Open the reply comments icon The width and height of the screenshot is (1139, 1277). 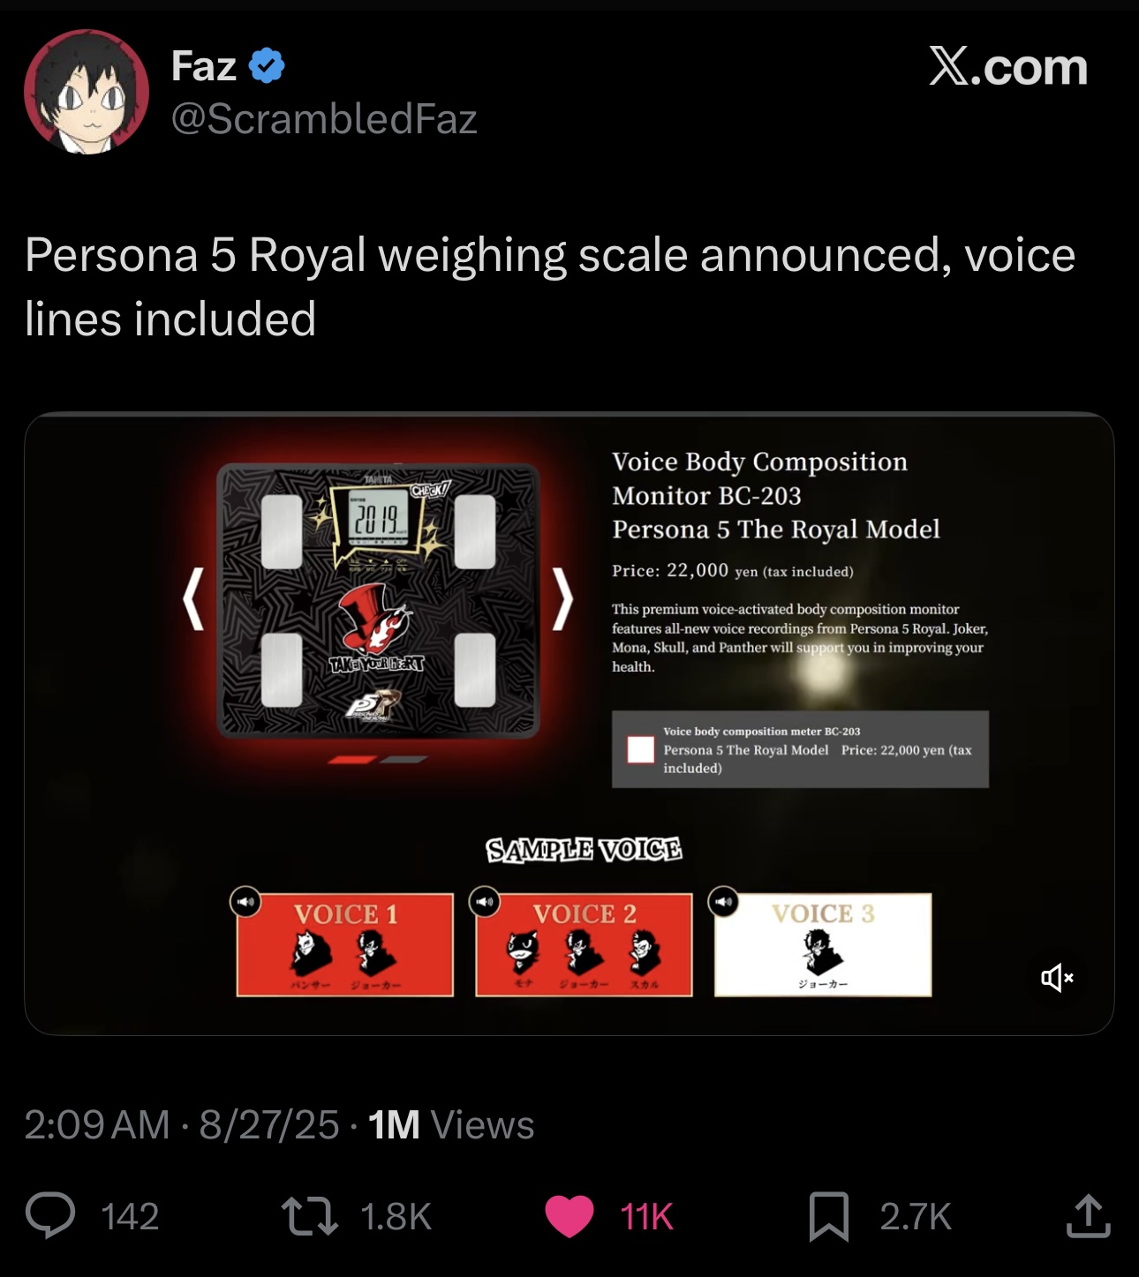pyautogui.click(x=50, y=1215)
